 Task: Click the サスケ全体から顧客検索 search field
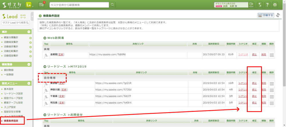click(79, 5)
